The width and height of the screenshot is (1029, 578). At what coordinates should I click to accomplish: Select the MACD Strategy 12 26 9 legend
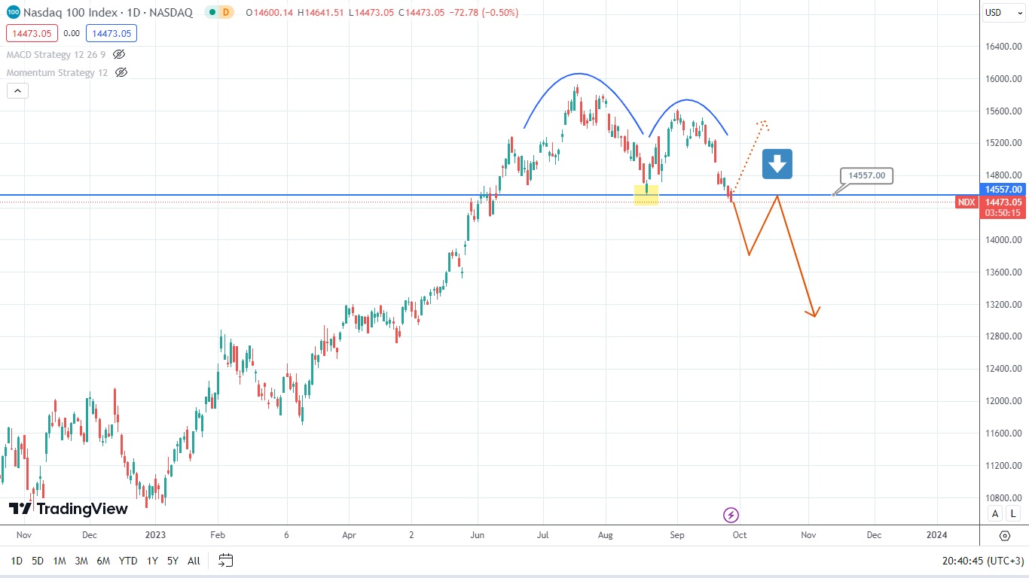56,54
